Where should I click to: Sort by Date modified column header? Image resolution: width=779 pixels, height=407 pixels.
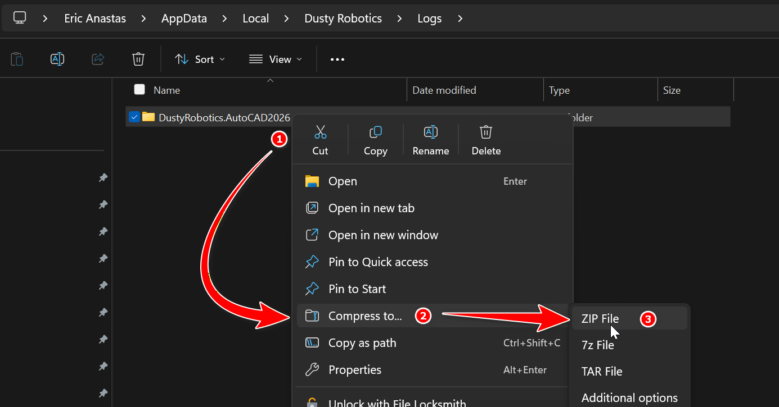tap(444, 90)
